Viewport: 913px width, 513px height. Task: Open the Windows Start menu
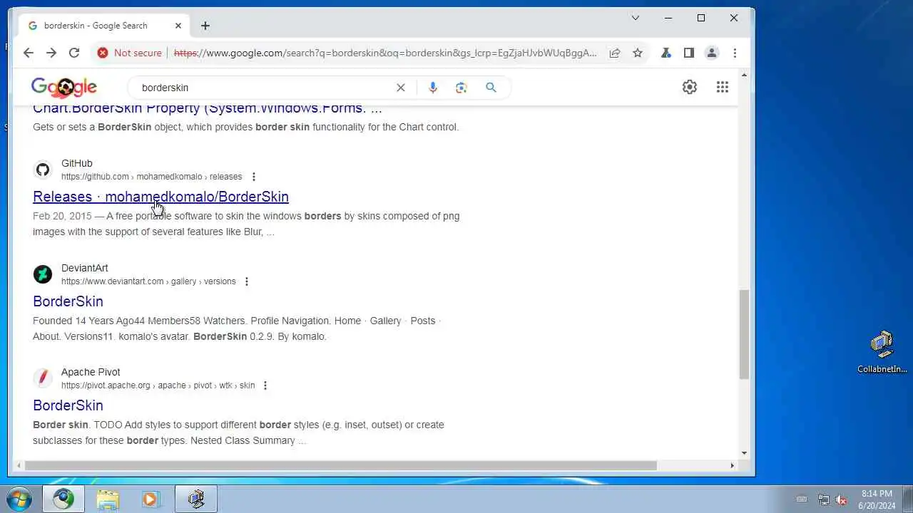(19, 499)
